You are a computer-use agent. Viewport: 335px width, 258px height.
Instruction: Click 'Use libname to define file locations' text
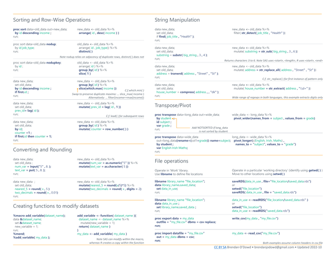[x=179, y=174]
